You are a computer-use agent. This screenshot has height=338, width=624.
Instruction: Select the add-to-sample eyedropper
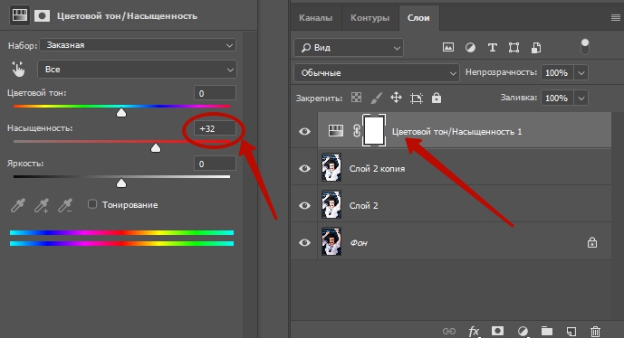click(x=42, y=205)
